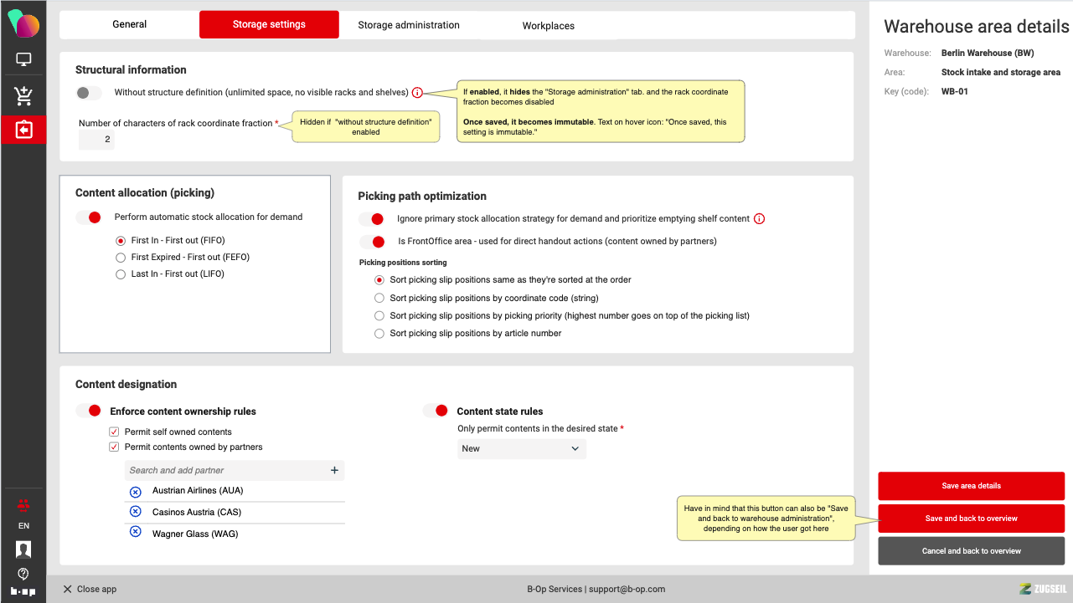Click the help question mark icon

coord(23,574)
